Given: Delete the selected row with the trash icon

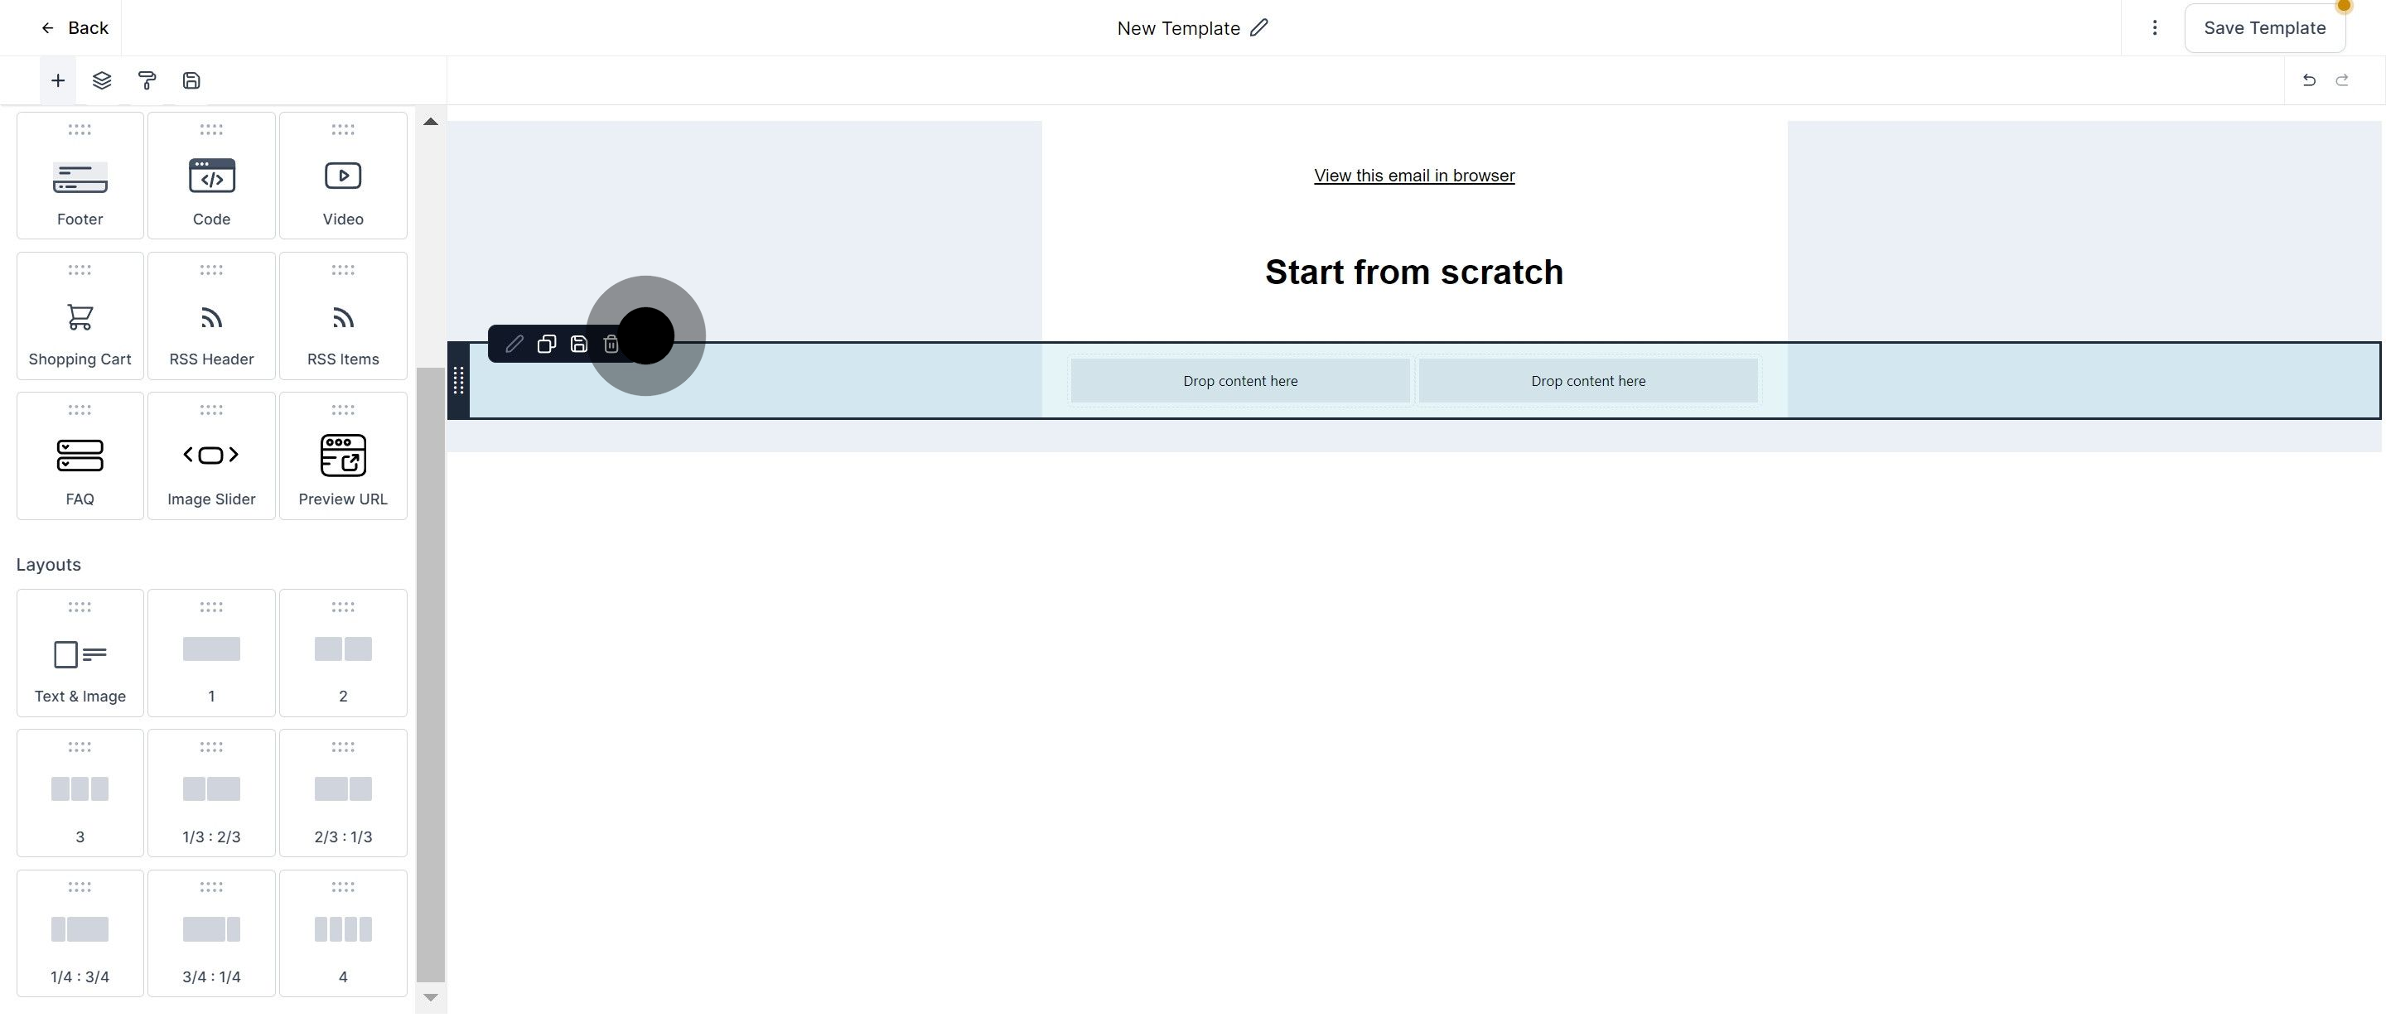Looking at the screenshot, I should (611, 344).
